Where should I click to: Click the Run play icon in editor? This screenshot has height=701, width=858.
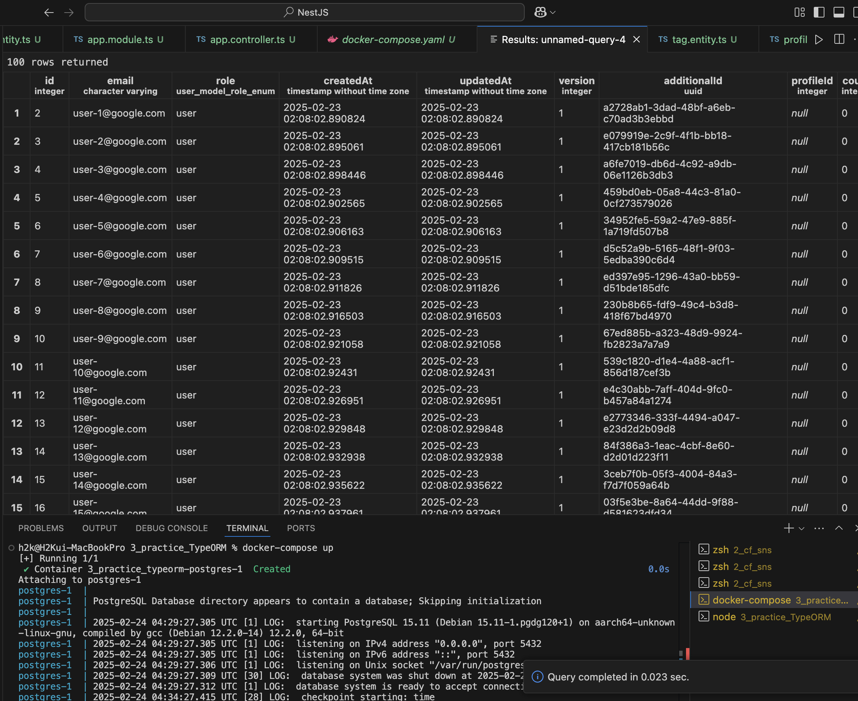pos(819,39)
